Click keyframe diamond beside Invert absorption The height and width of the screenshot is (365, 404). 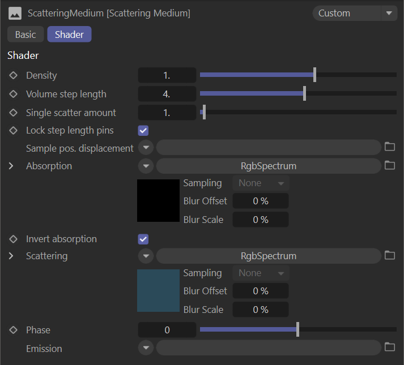14,239
